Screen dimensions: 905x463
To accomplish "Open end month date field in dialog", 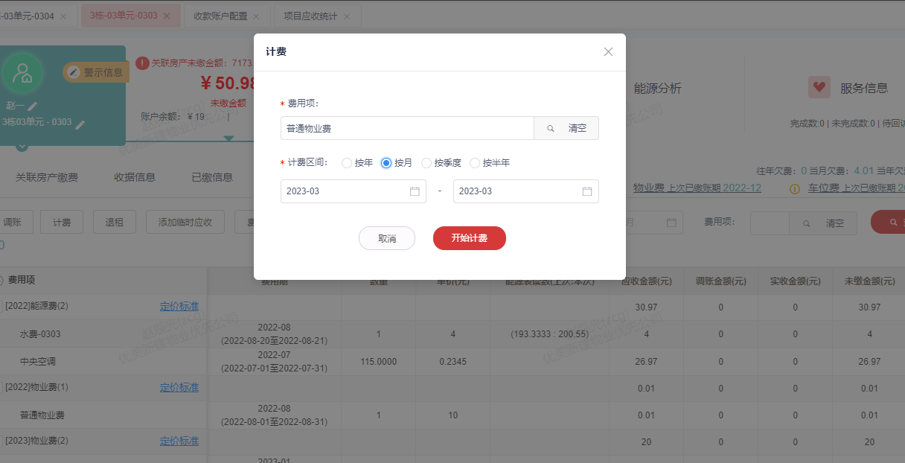I will point(526,191).
